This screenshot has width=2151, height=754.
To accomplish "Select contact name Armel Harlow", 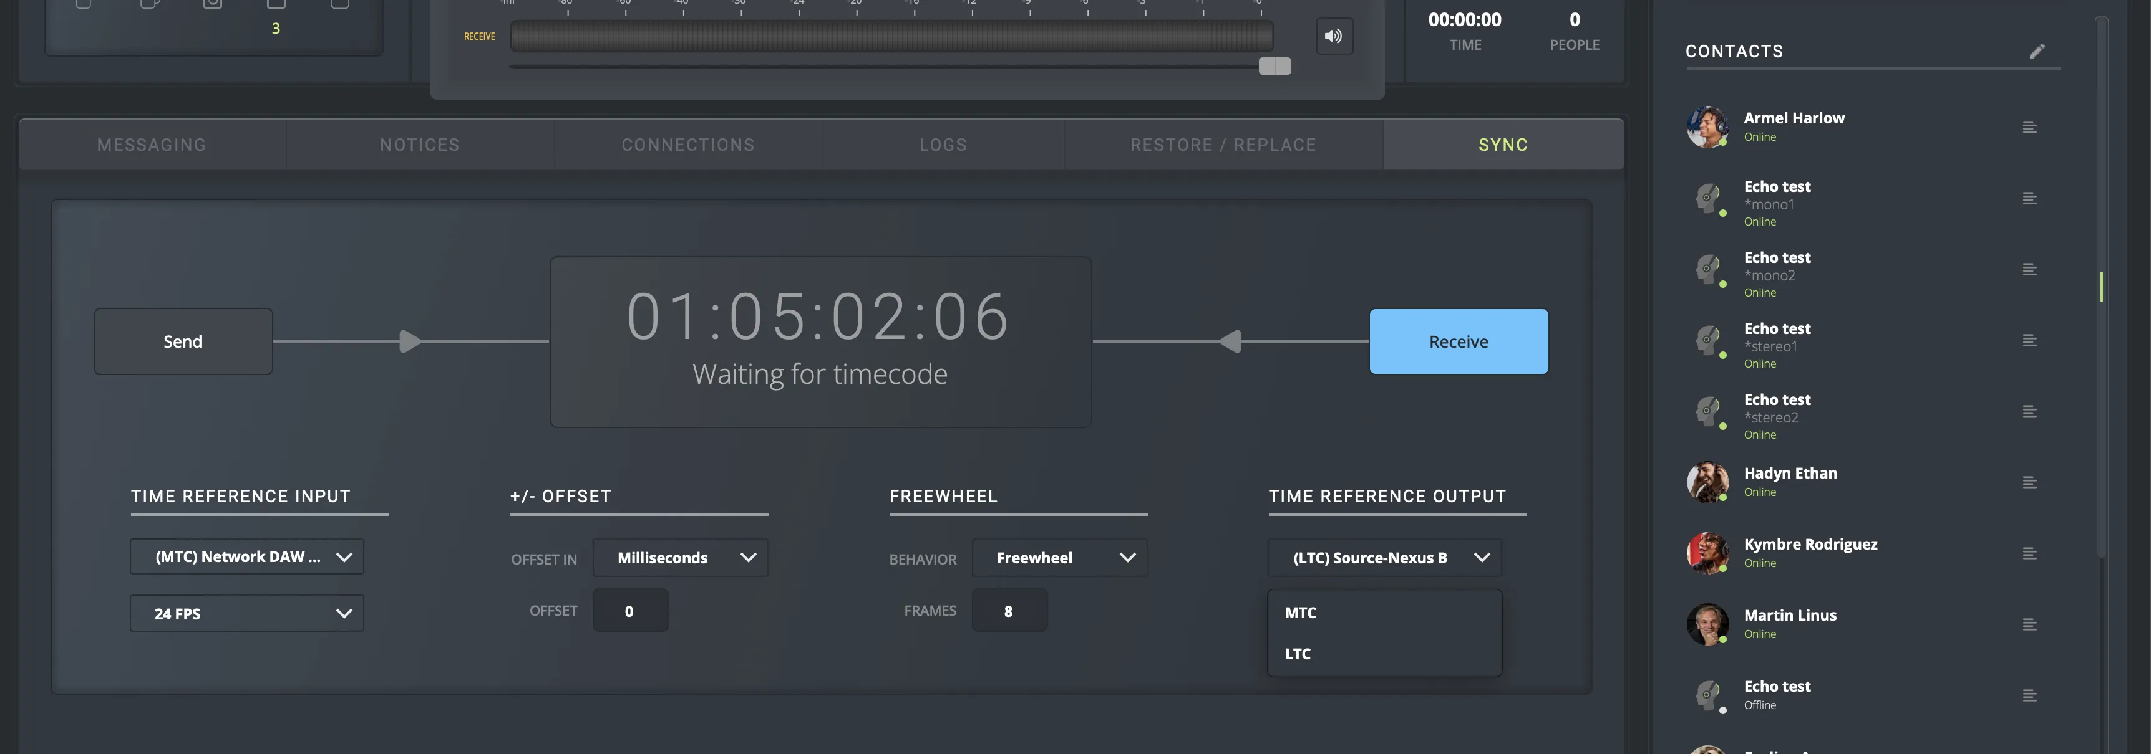I will (x=1794, y=118).
